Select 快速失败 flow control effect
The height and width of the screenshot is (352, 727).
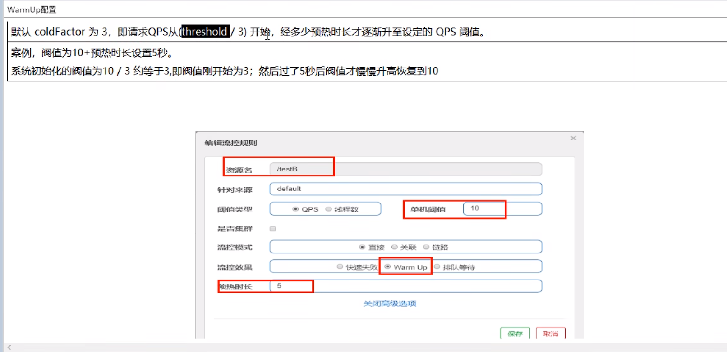(x=340, y=267)
